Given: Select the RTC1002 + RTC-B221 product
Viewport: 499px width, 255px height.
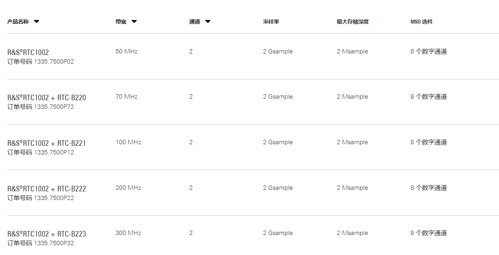Looking at the screenshot, I should click(x=46, y=143).
